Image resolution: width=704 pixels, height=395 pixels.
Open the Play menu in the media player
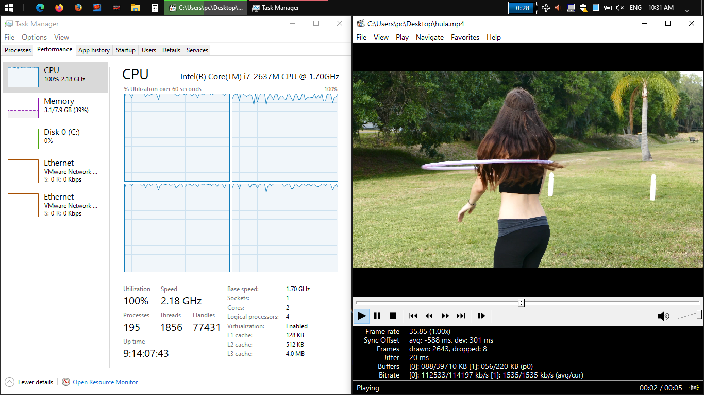(402, 37)
